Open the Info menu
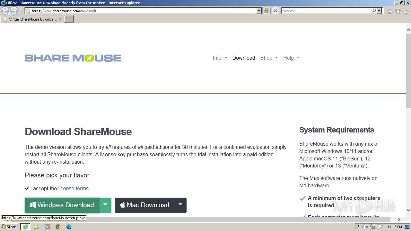411x231 pixels. point(220,58)
